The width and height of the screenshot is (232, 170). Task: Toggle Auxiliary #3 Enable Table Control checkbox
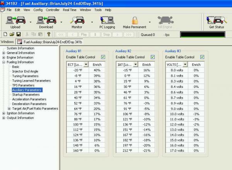[x=202, y=57]
